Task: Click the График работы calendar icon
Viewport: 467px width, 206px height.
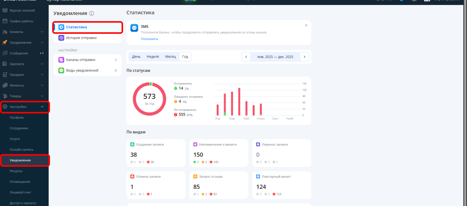Action: (x=5, y=21)
